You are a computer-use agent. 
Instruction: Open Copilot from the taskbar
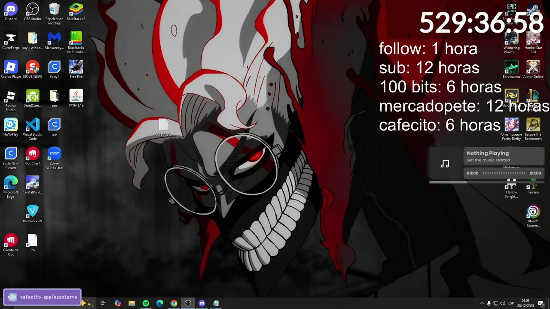117,303
